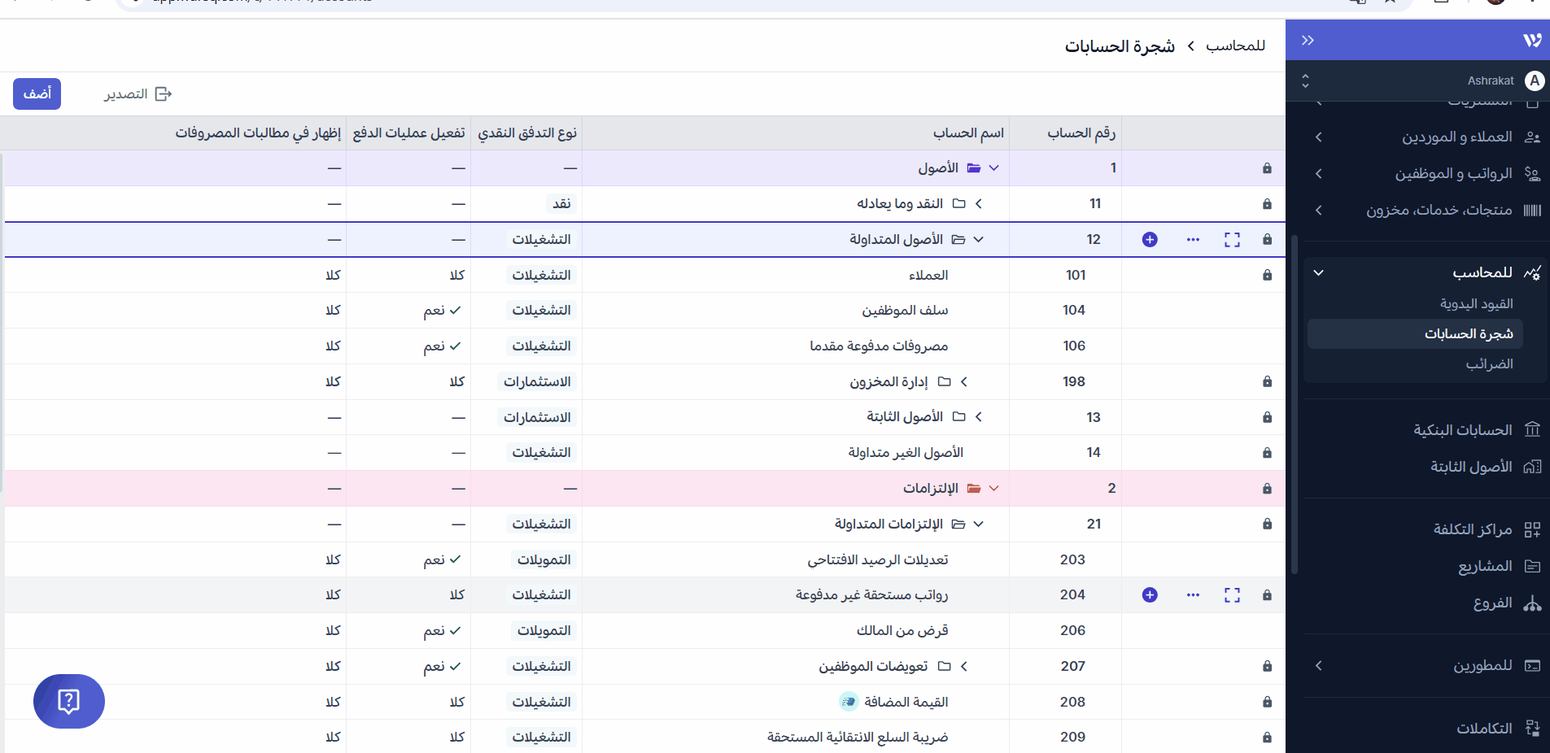Expand the النقد وما يعادله folder

point(978,204)
